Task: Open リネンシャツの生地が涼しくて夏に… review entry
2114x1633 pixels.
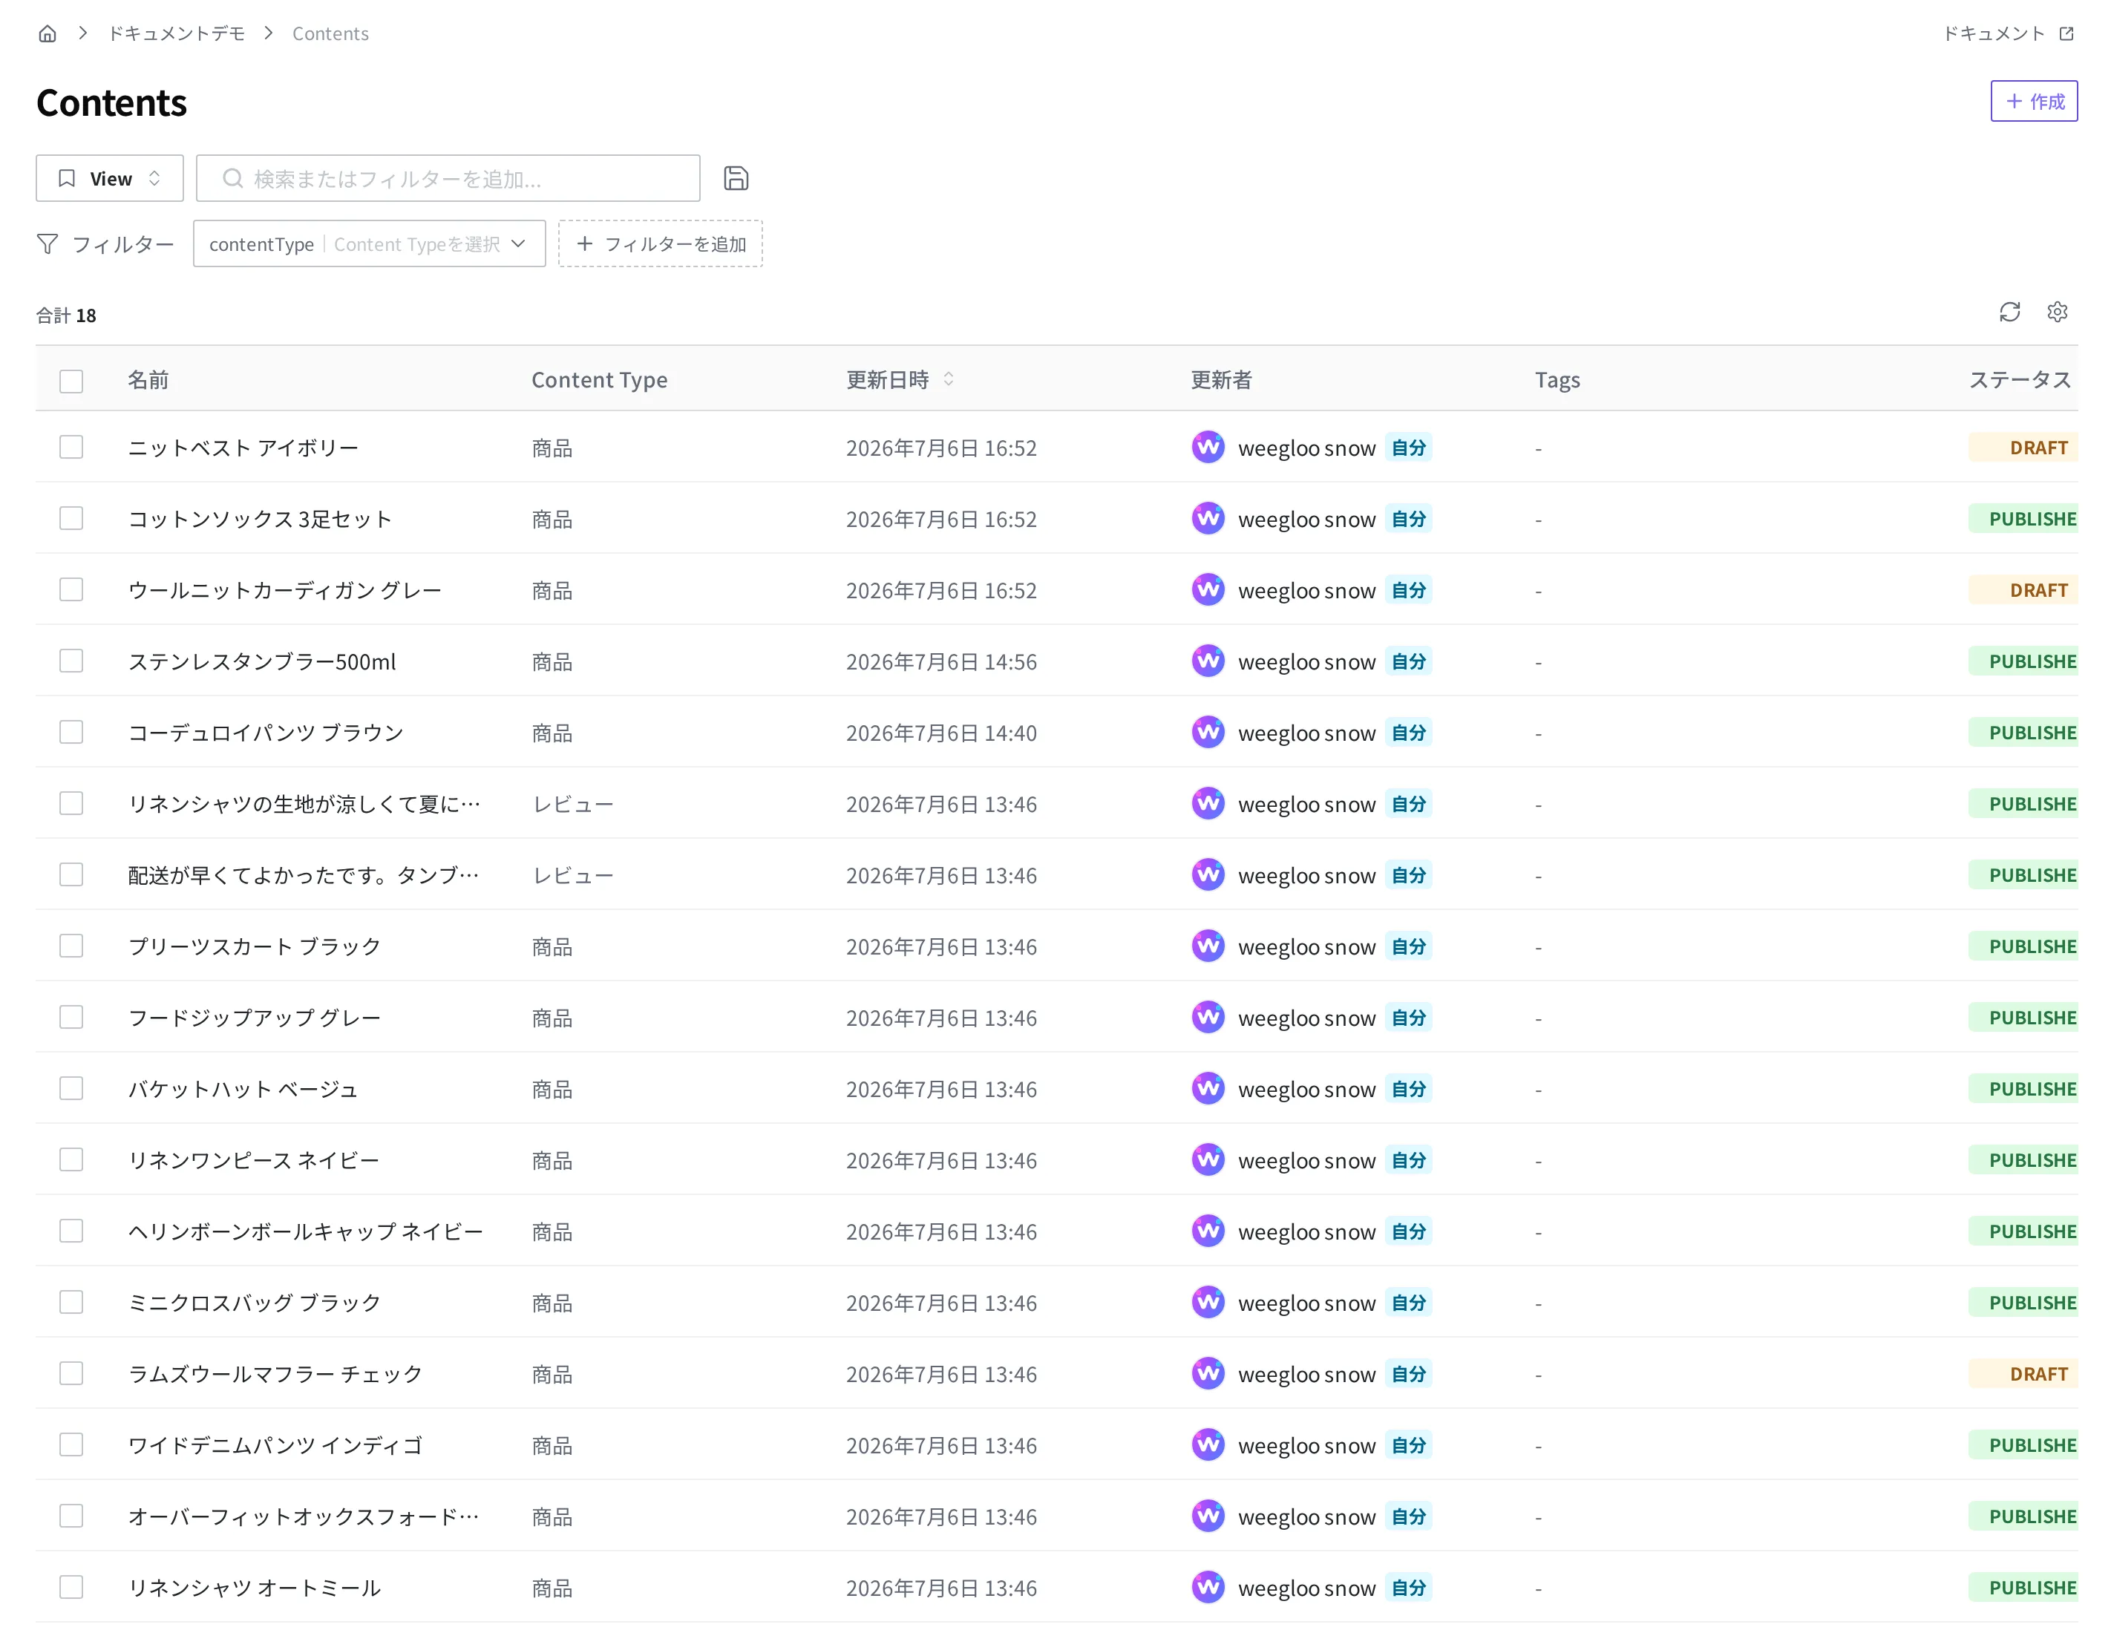Action: [x=304, y=805]
